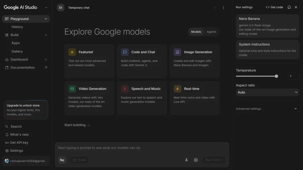This screenshot has height=170, width=303.
Task: Open the Aspect ratio Auto dropdown
Action: click(x=267, y=92)
